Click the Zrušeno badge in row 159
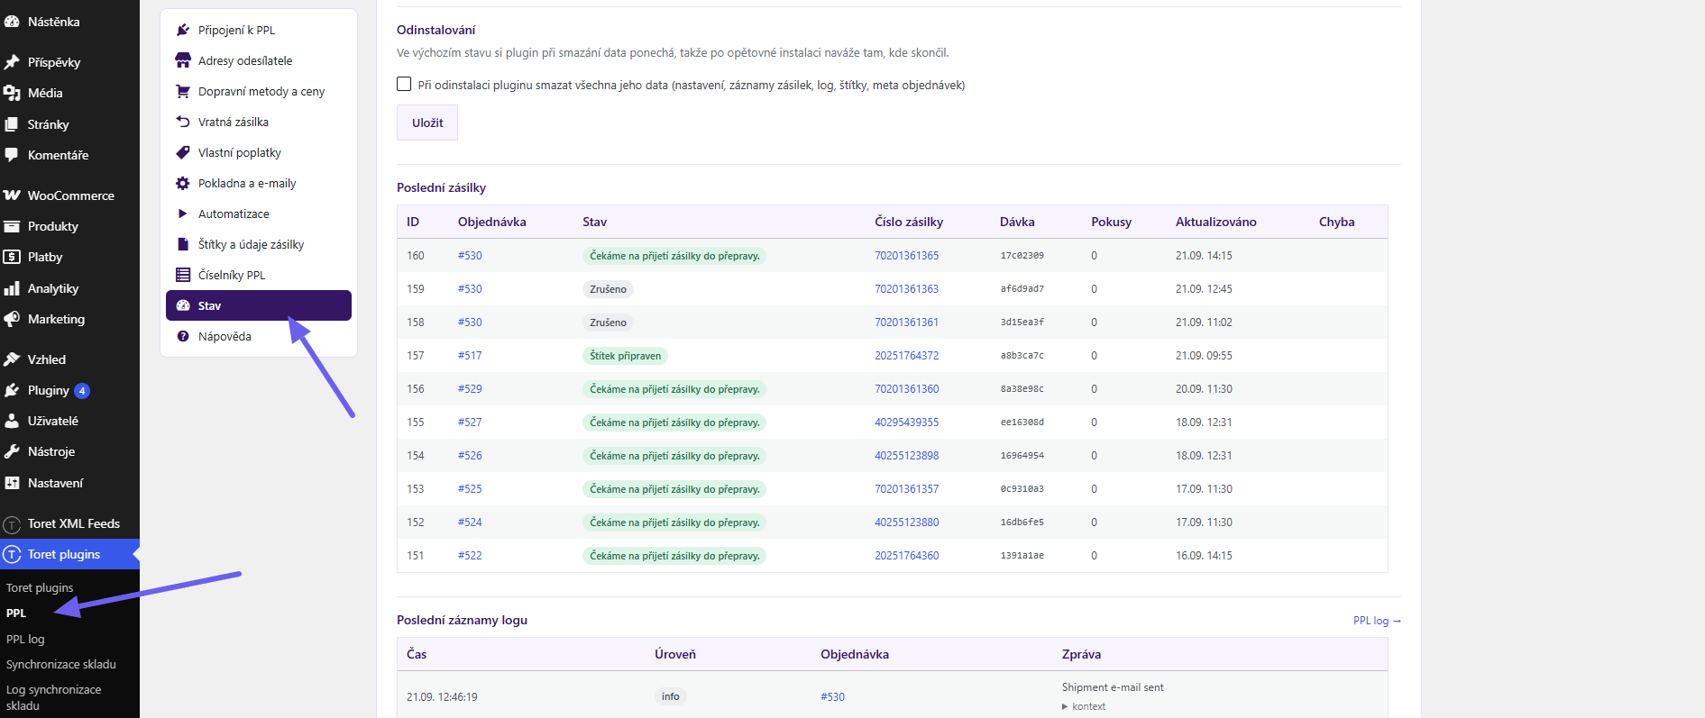The image size is (1705, 718). [x=608, y=289]
